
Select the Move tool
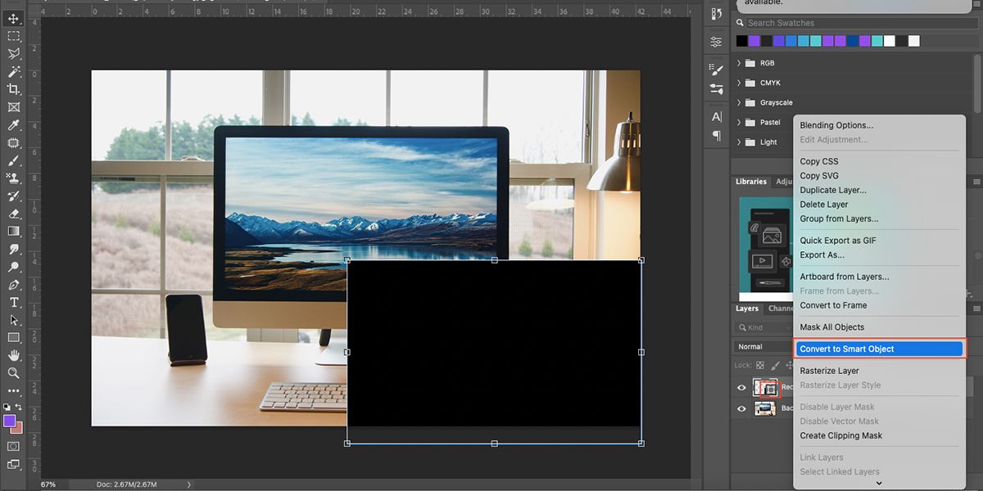click(13, 16)
